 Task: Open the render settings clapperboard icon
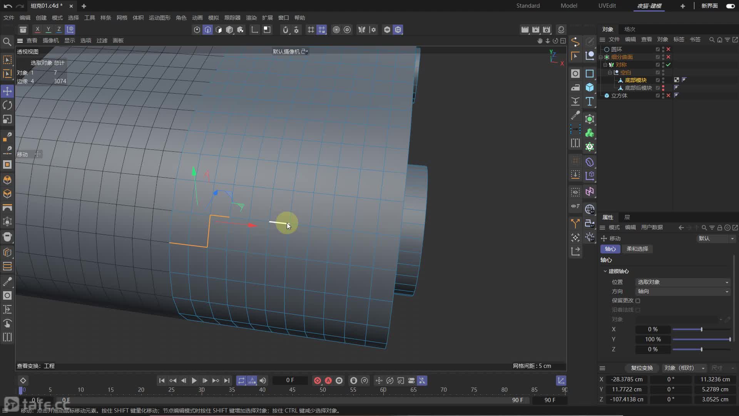coord(547,30)
